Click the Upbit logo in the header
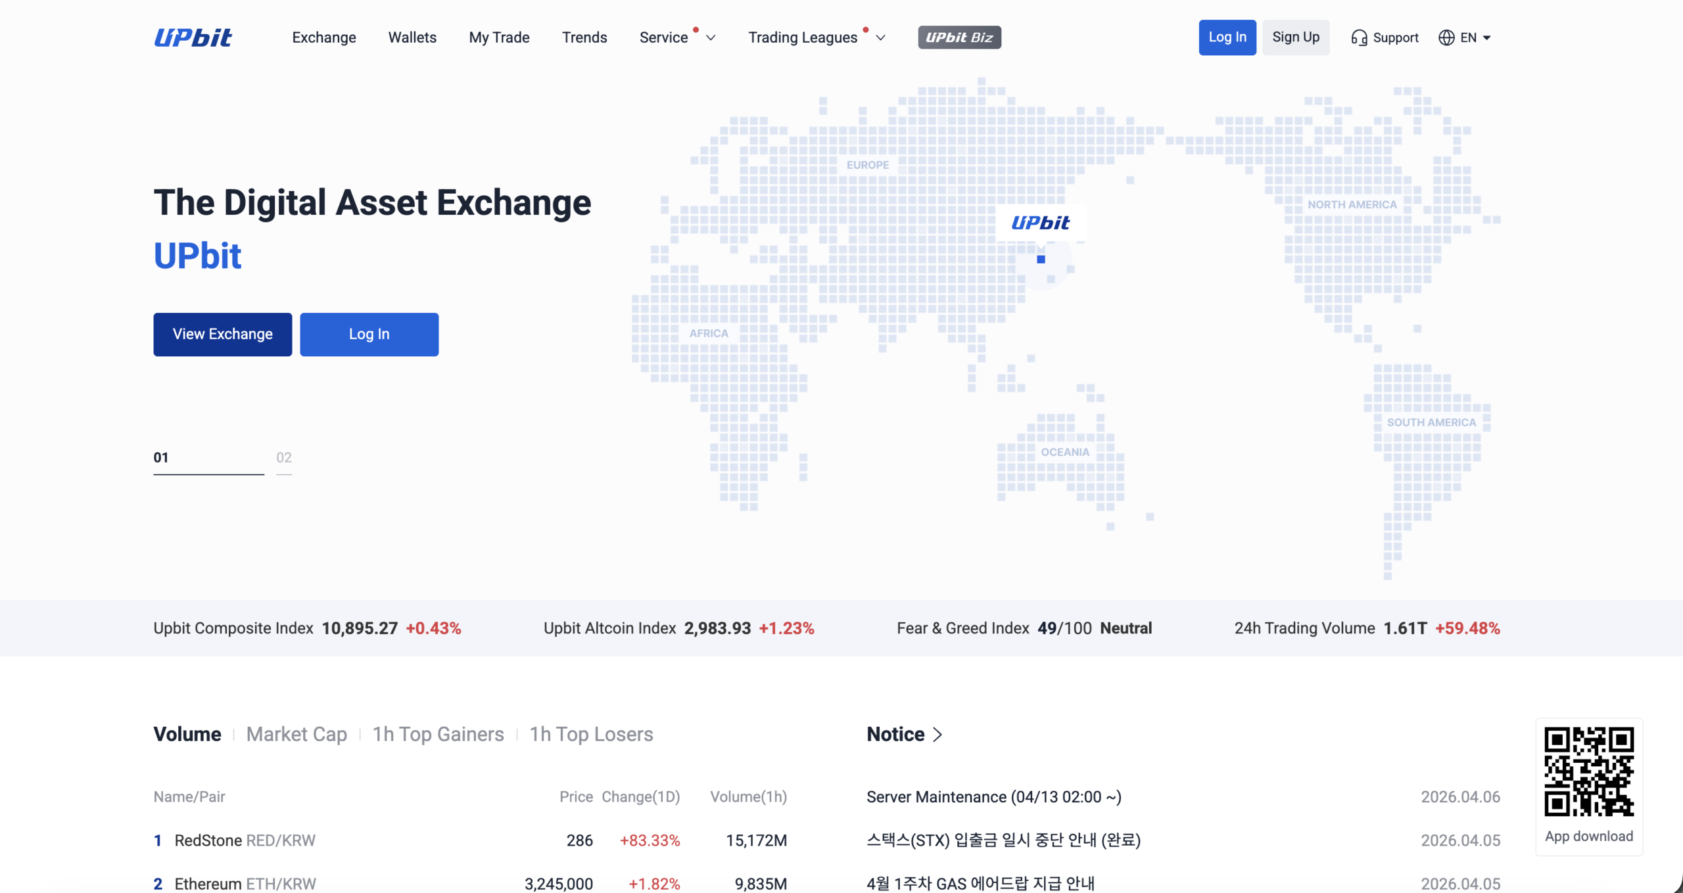 [192, 37]
